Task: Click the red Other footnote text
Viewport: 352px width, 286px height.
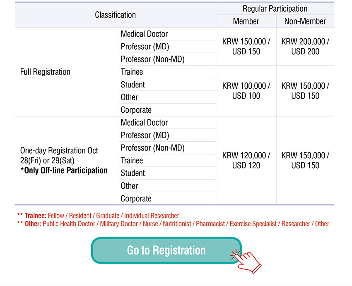Action: click(x=173, y=224)
